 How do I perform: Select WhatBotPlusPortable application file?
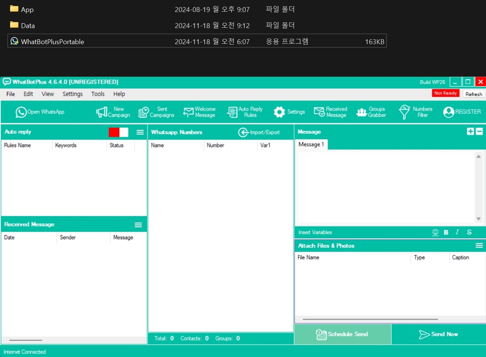[197, 41]
